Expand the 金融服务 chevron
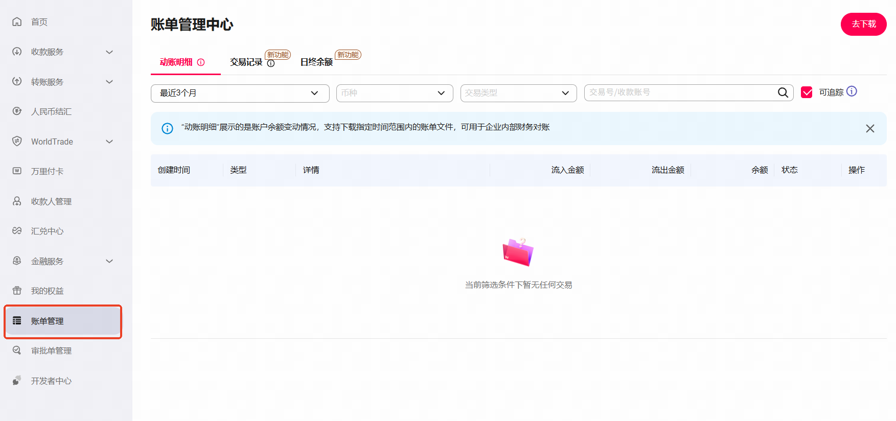The width and height of the screenshot is (896, 421). click(109, 261)
